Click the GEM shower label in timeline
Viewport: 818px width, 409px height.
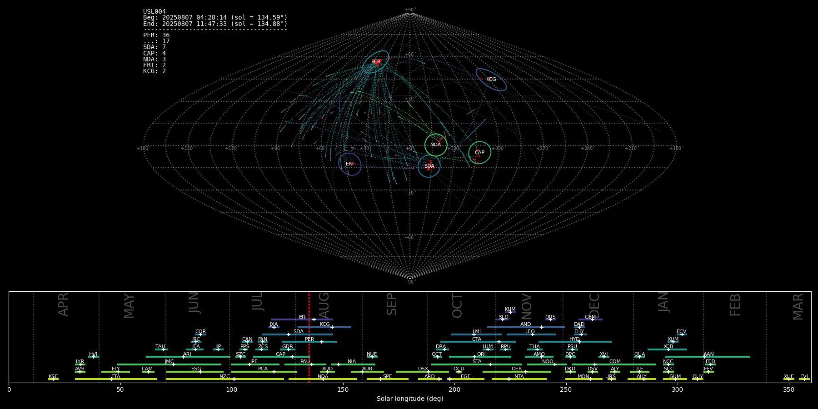click(590, 317)
